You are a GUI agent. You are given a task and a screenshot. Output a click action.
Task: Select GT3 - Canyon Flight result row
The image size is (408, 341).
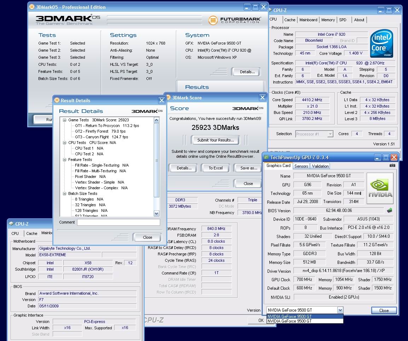101,137
